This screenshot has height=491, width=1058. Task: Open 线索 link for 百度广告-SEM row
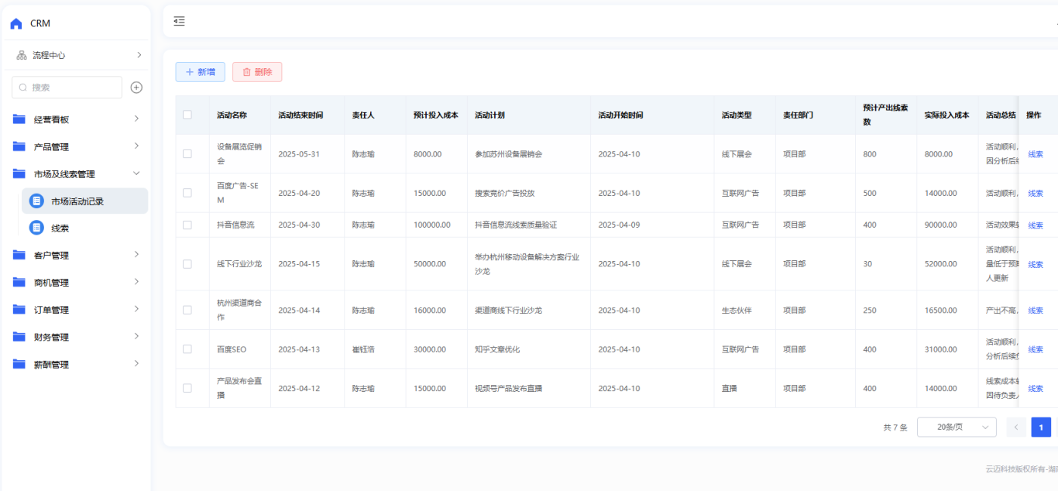[x=1036, y=194]
